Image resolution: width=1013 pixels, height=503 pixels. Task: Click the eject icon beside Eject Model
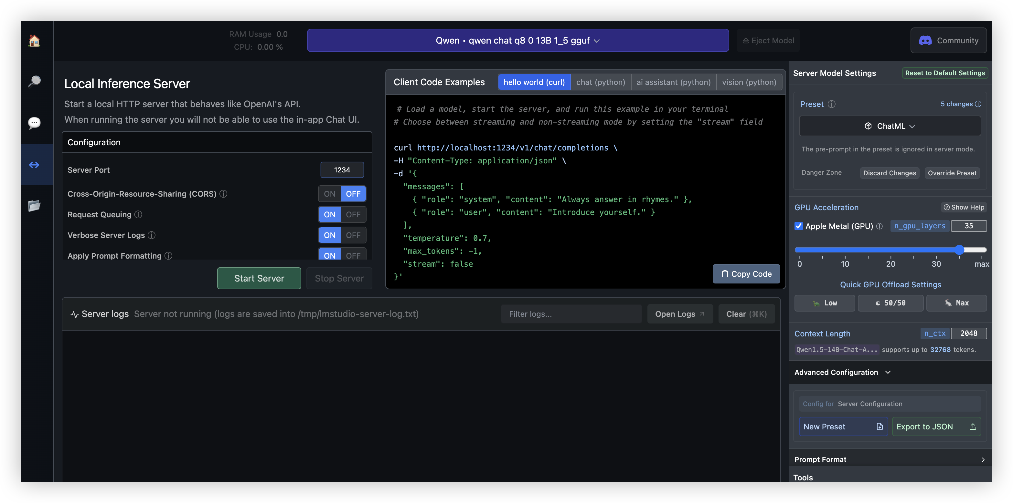pos(745,40)
